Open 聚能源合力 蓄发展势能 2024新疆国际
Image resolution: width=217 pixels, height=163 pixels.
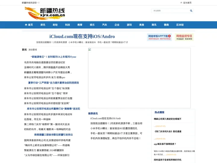point(44,150)
